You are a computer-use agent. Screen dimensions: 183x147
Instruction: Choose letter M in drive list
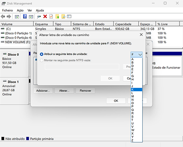click(136, 96)
